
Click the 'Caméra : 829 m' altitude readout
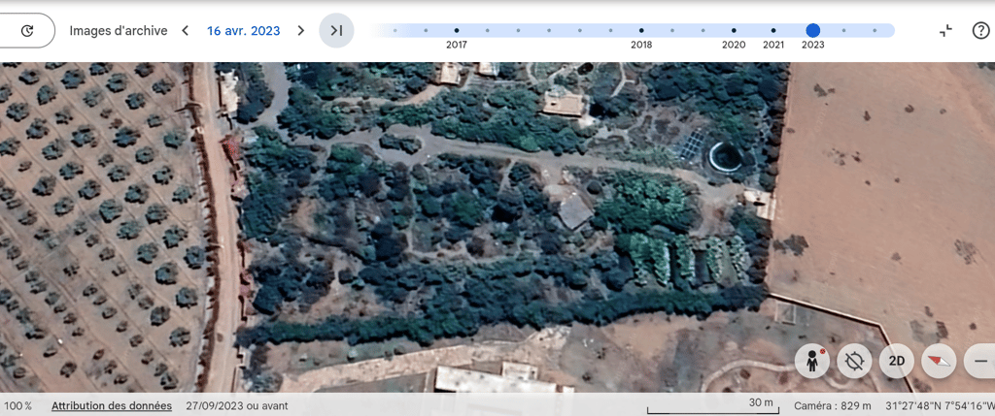(x=835, y=405)
